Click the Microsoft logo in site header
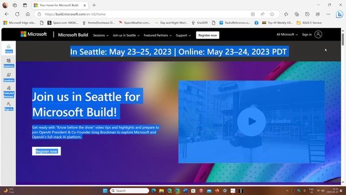Image resolution: width=346 pixels, height=195 pixels. pos(34,34)
